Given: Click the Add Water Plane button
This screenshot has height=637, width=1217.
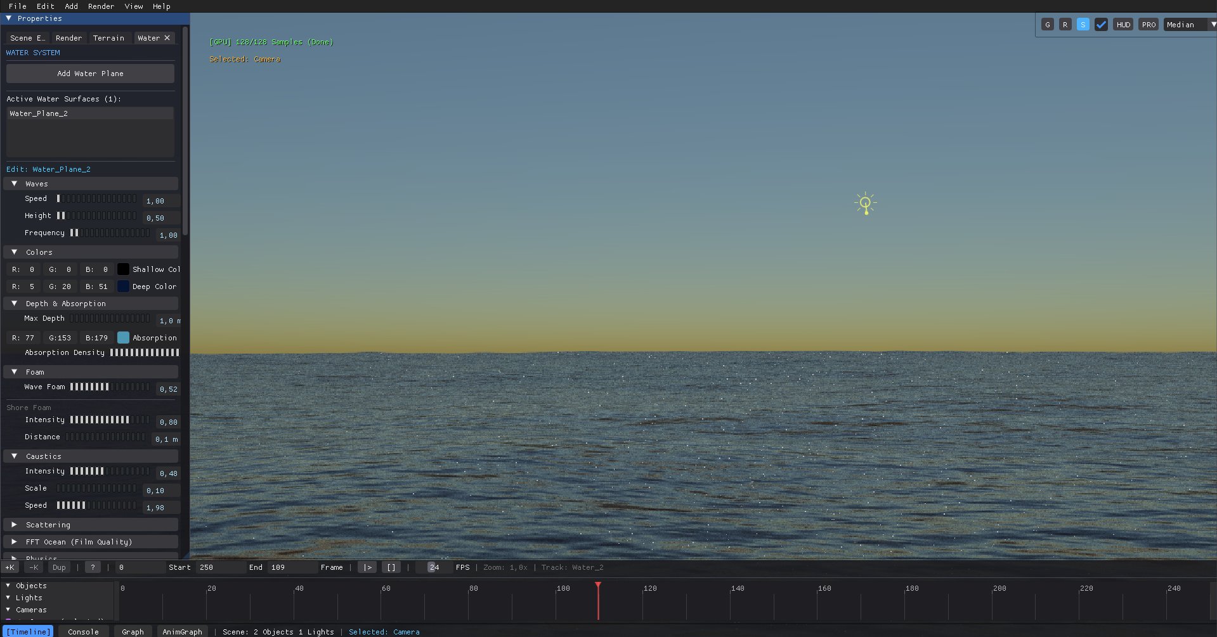Looking at the screenshot, I should [89, 73].
